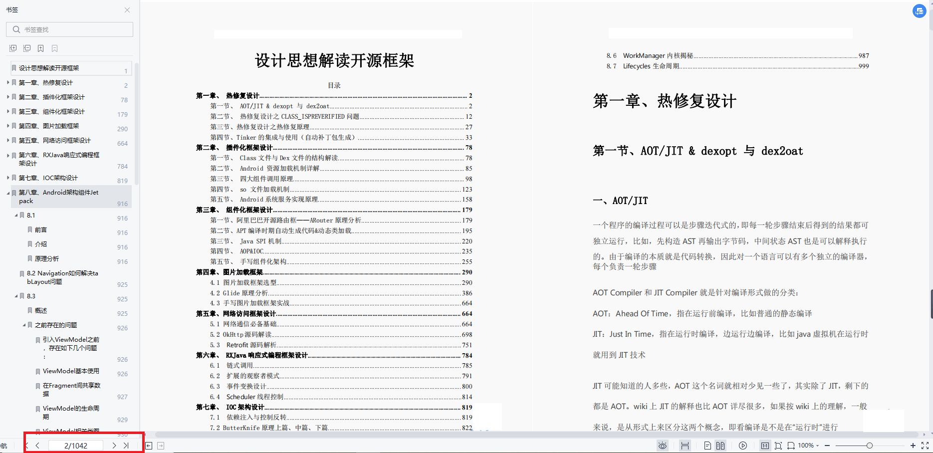Expand the 第三章、组件化框架设计 bookmark
This screenshot has width=933, height=453.
(x=8, y=111)
